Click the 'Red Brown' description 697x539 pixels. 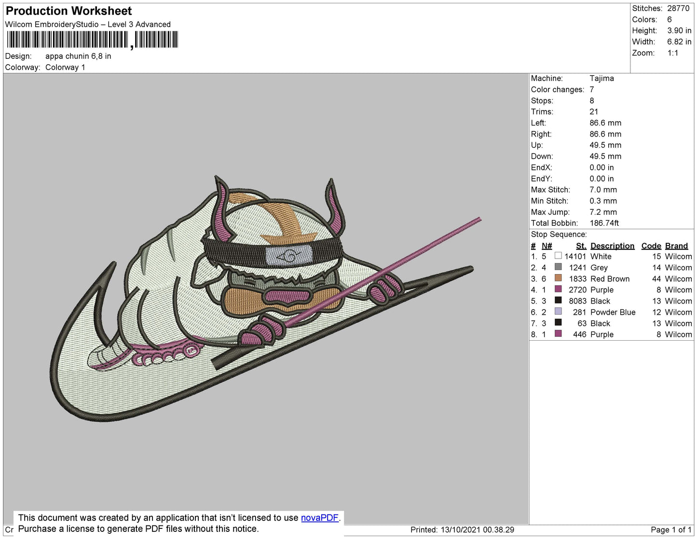tap(610, 278)
